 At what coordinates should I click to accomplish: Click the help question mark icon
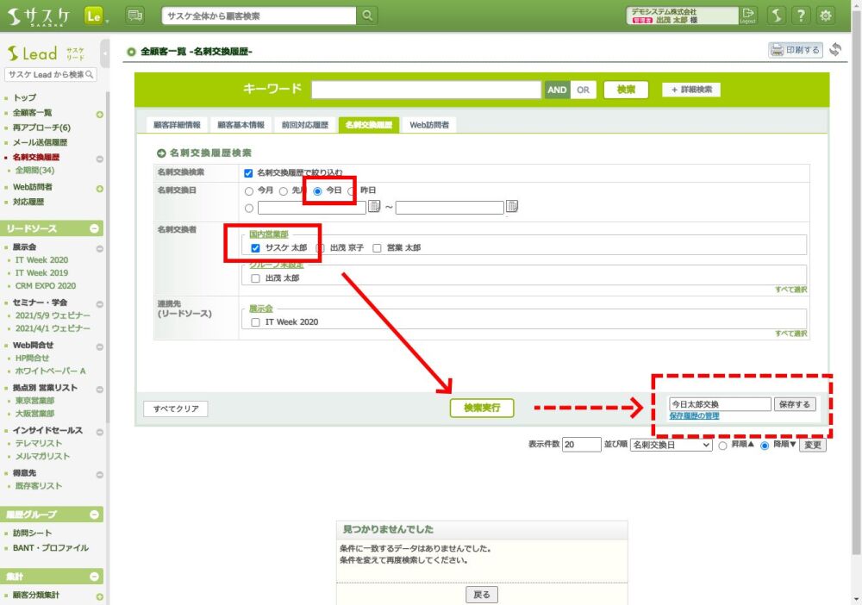[801, 16]
